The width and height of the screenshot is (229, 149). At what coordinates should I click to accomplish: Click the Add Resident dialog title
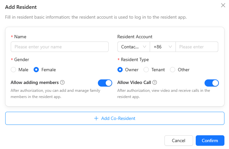click(21, 7)
